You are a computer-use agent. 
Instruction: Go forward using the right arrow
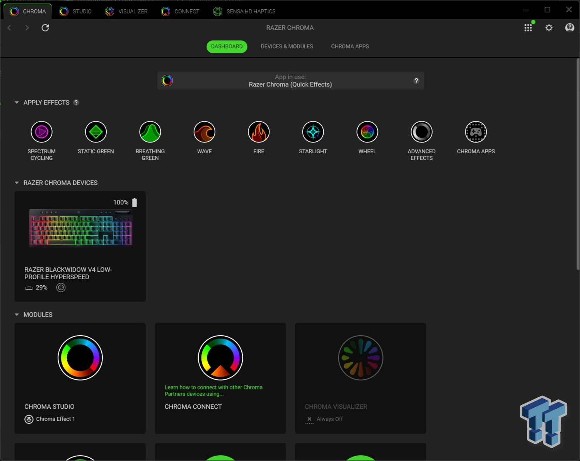[27, 28]
